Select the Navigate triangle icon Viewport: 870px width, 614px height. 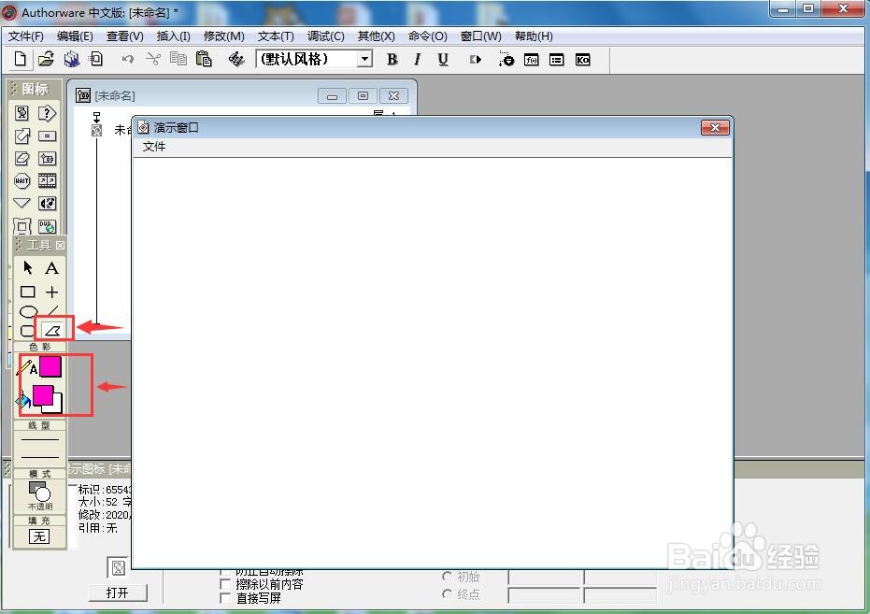tap(21, 203)
